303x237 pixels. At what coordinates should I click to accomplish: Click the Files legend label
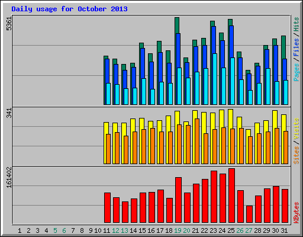point(296,47)
